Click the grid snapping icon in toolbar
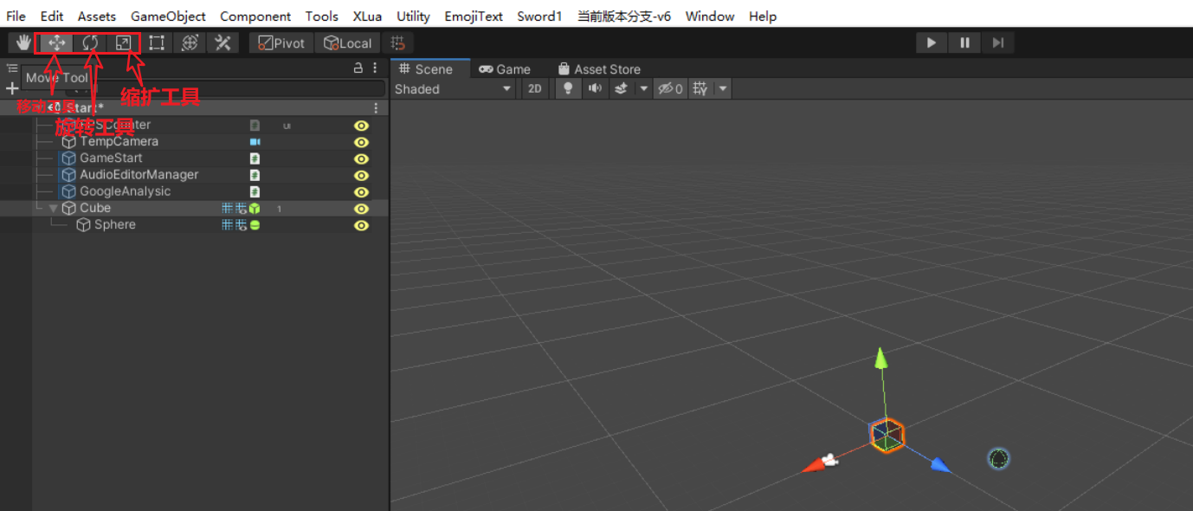Screen dimensions: 1193x511 coord(398,42)
